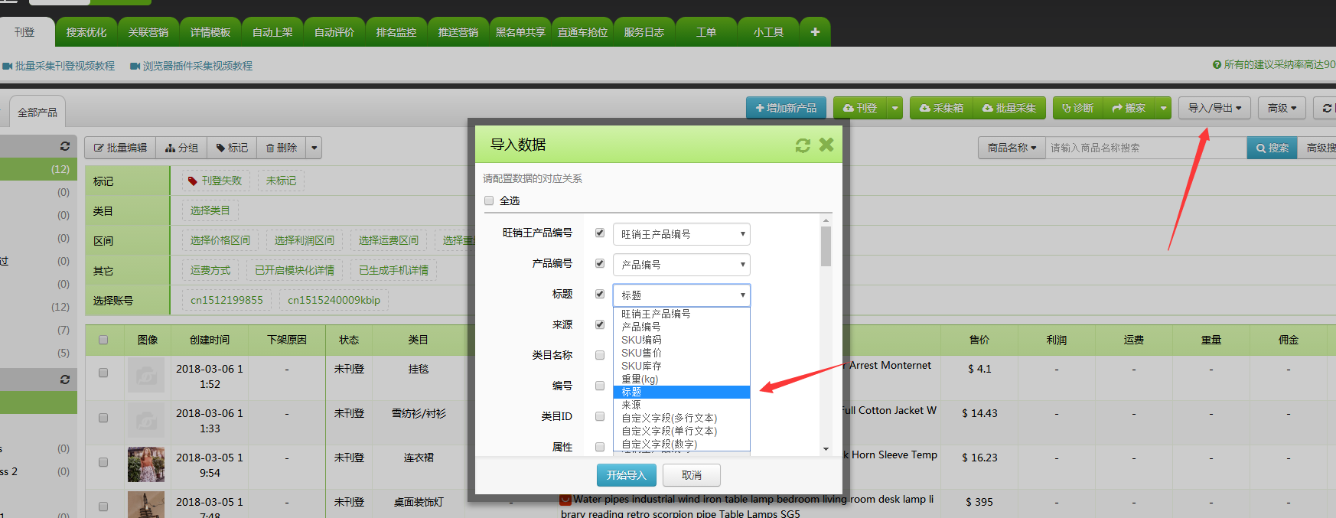
Task: Click the 刊登 cloud upload button
Action: coord(861,108)
